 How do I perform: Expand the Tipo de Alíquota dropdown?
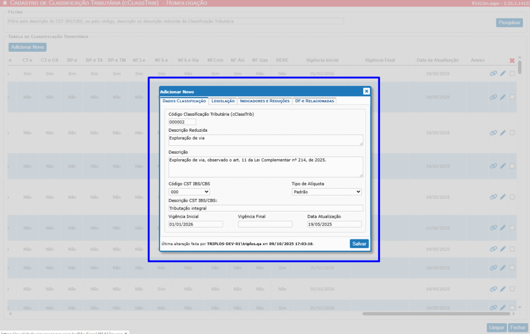pos(327,192)
